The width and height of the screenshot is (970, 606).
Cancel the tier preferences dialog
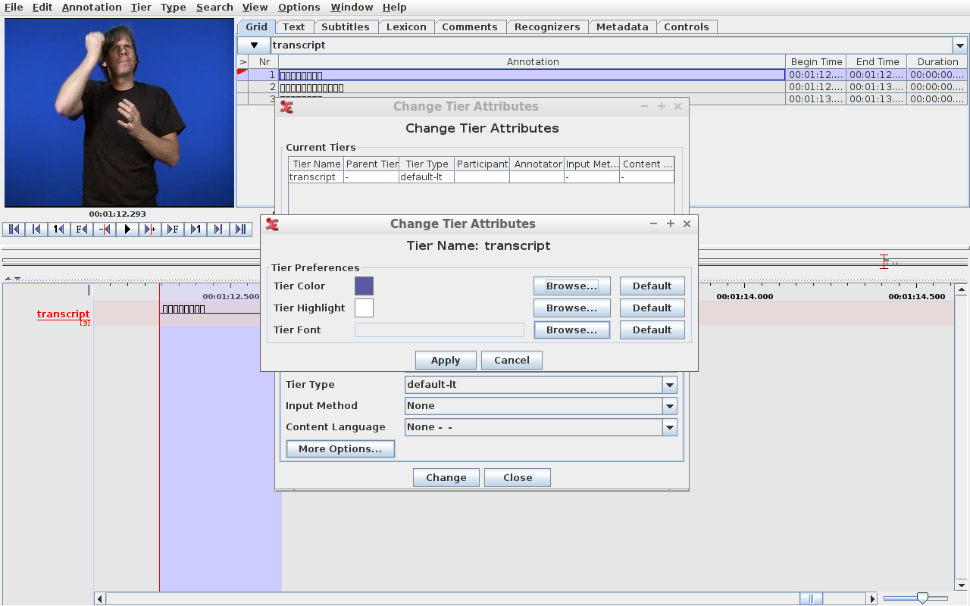pyautogui.click(x=512, y=361)
